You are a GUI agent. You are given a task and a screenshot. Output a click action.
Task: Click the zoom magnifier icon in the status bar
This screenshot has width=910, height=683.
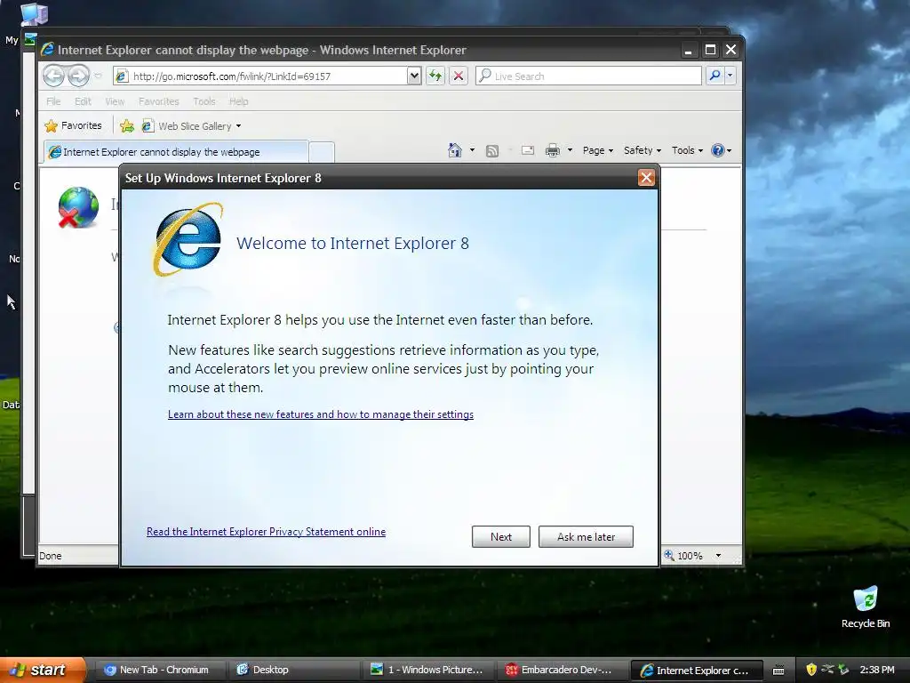(x=669, y=555)
